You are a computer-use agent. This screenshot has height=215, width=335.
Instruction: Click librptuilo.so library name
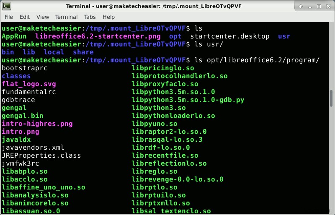(159, 195)
